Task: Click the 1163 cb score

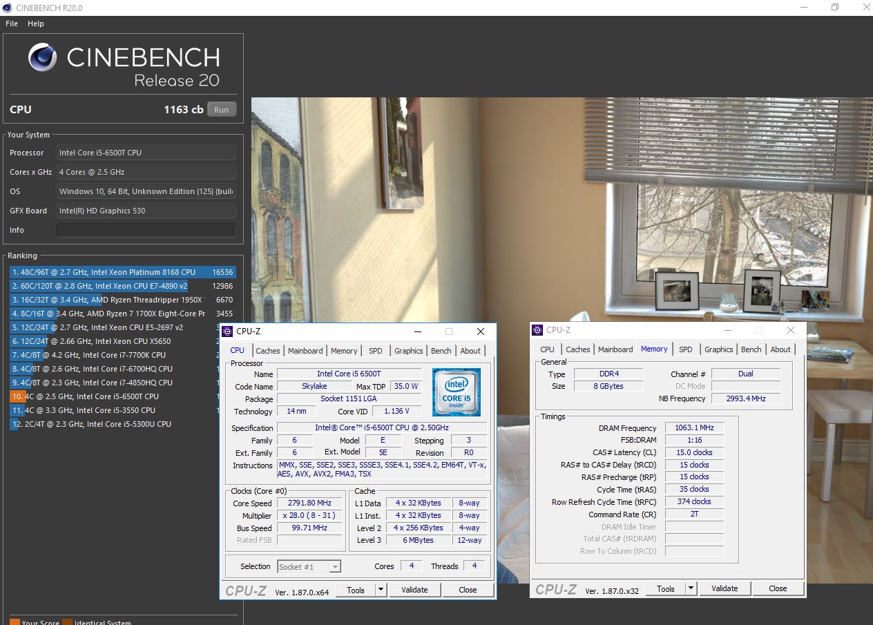Action: 183,109
